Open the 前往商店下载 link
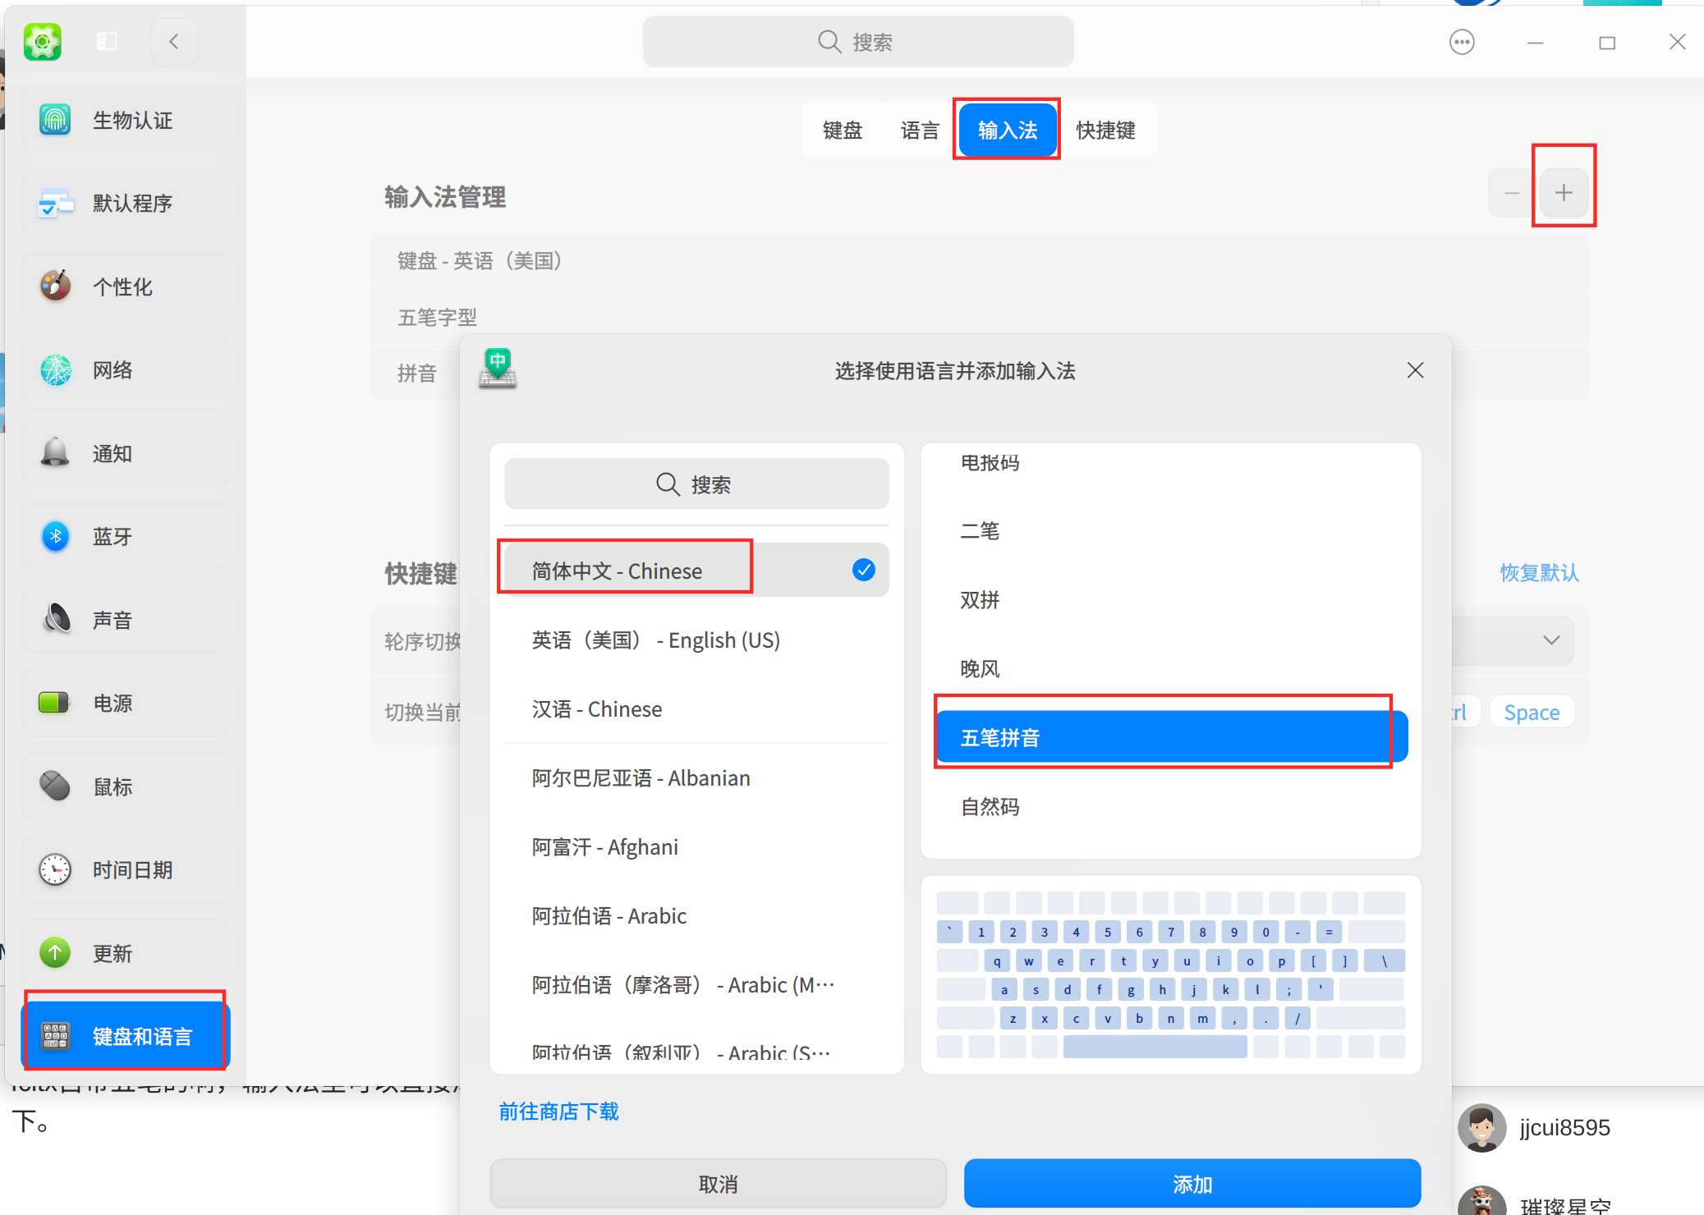The height and width of the screenshot is (1215, 1704). 558,1112
